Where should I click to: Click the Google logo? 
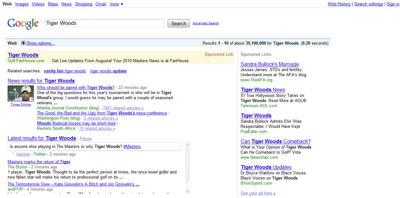pos(23,23)
